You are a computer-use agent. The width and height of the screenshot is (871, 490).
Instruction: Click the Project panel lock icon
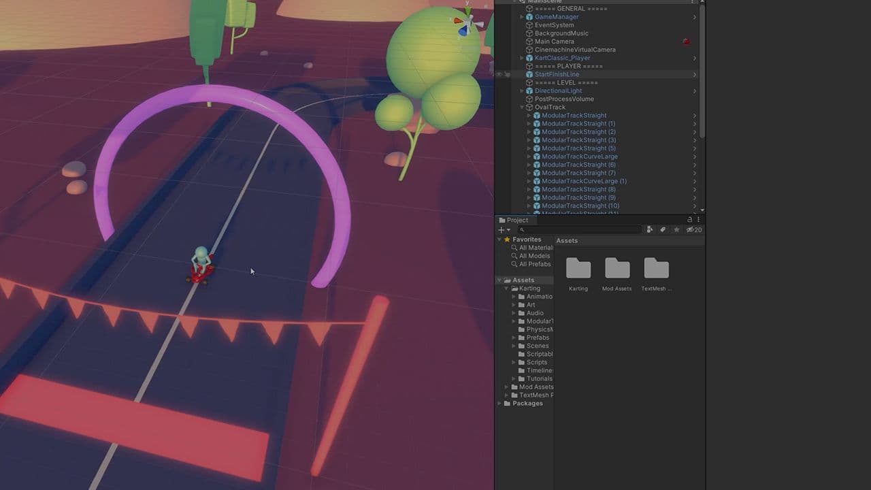tap(689, 220)
